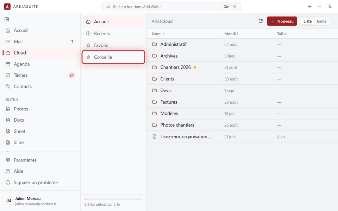This screenshot has height=211, width=338.
Task: Click the Archives folder icon
Action: (x=154, y=56)
